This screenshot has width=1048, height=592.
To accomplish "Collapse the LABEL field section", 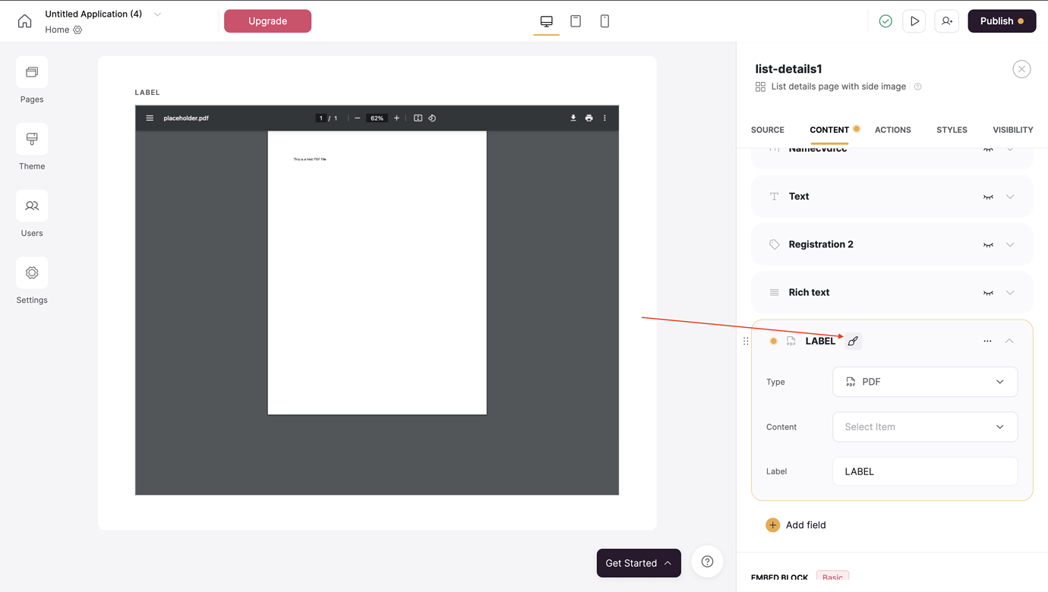I will coord(1010,341).
